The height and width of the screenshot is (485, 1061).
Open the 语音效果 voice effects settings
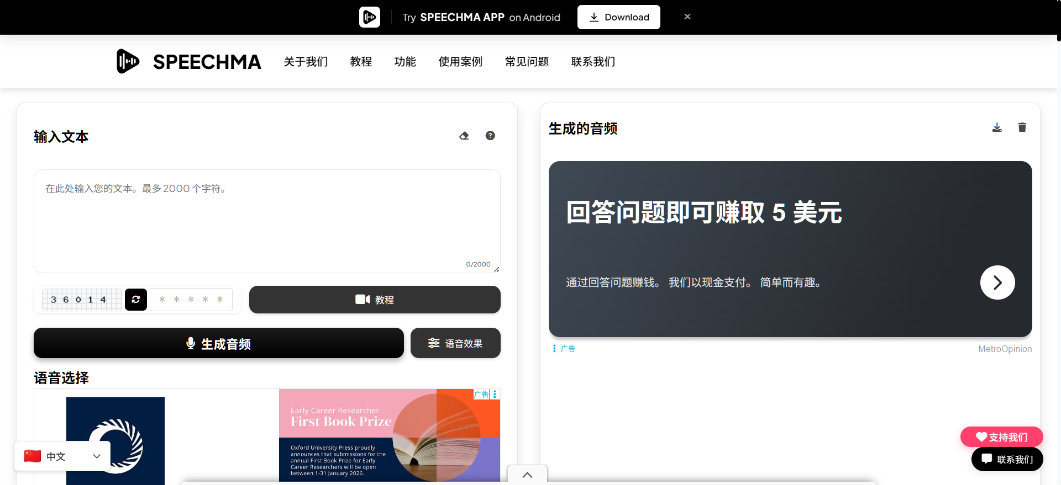[x=455, y=343]
